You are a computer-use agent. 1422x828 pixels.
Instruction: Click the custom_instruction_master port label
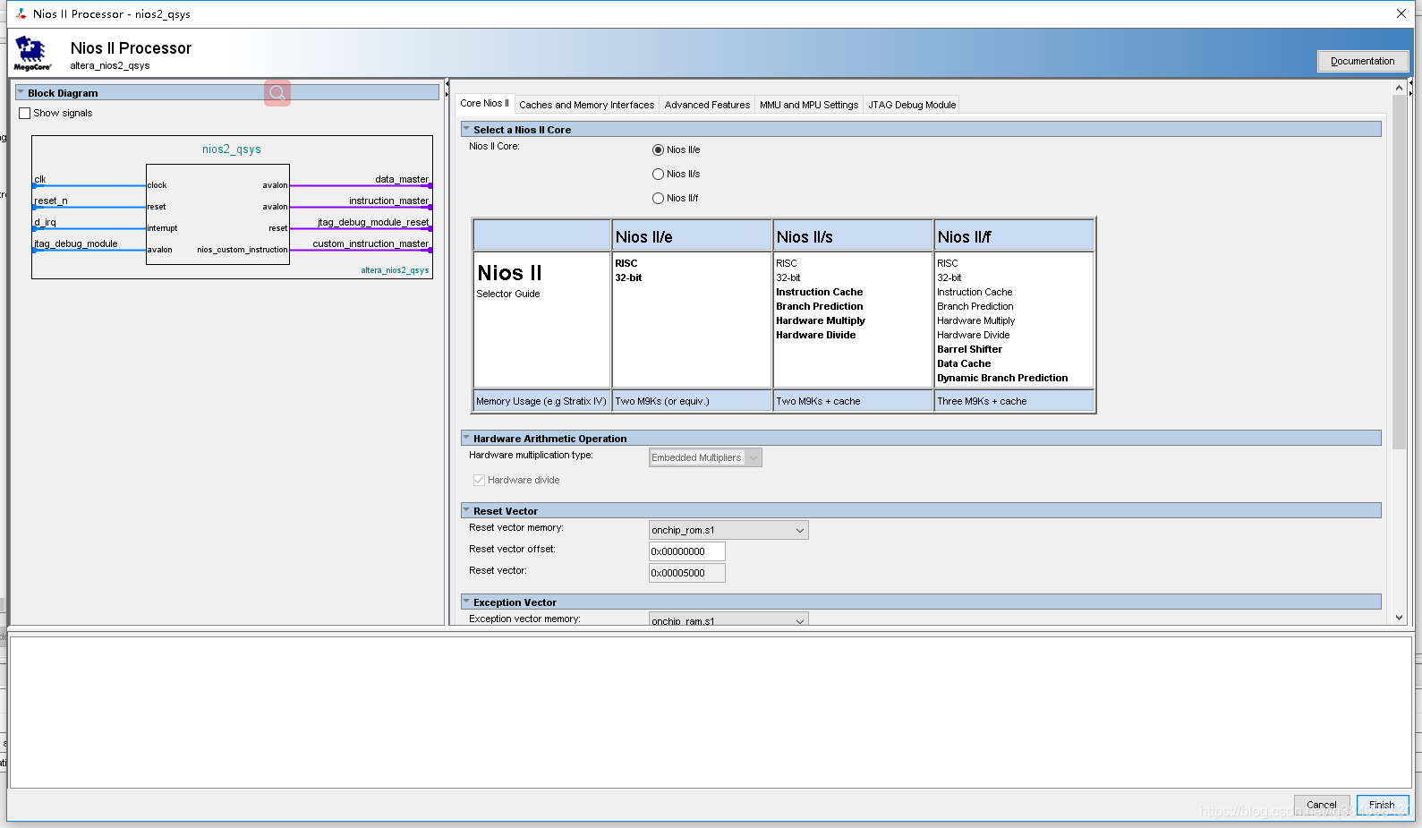(370, 243)
